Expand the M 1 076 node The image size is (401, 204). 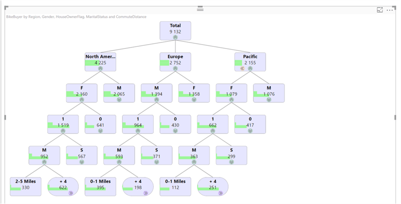click(x=269, y=100)
